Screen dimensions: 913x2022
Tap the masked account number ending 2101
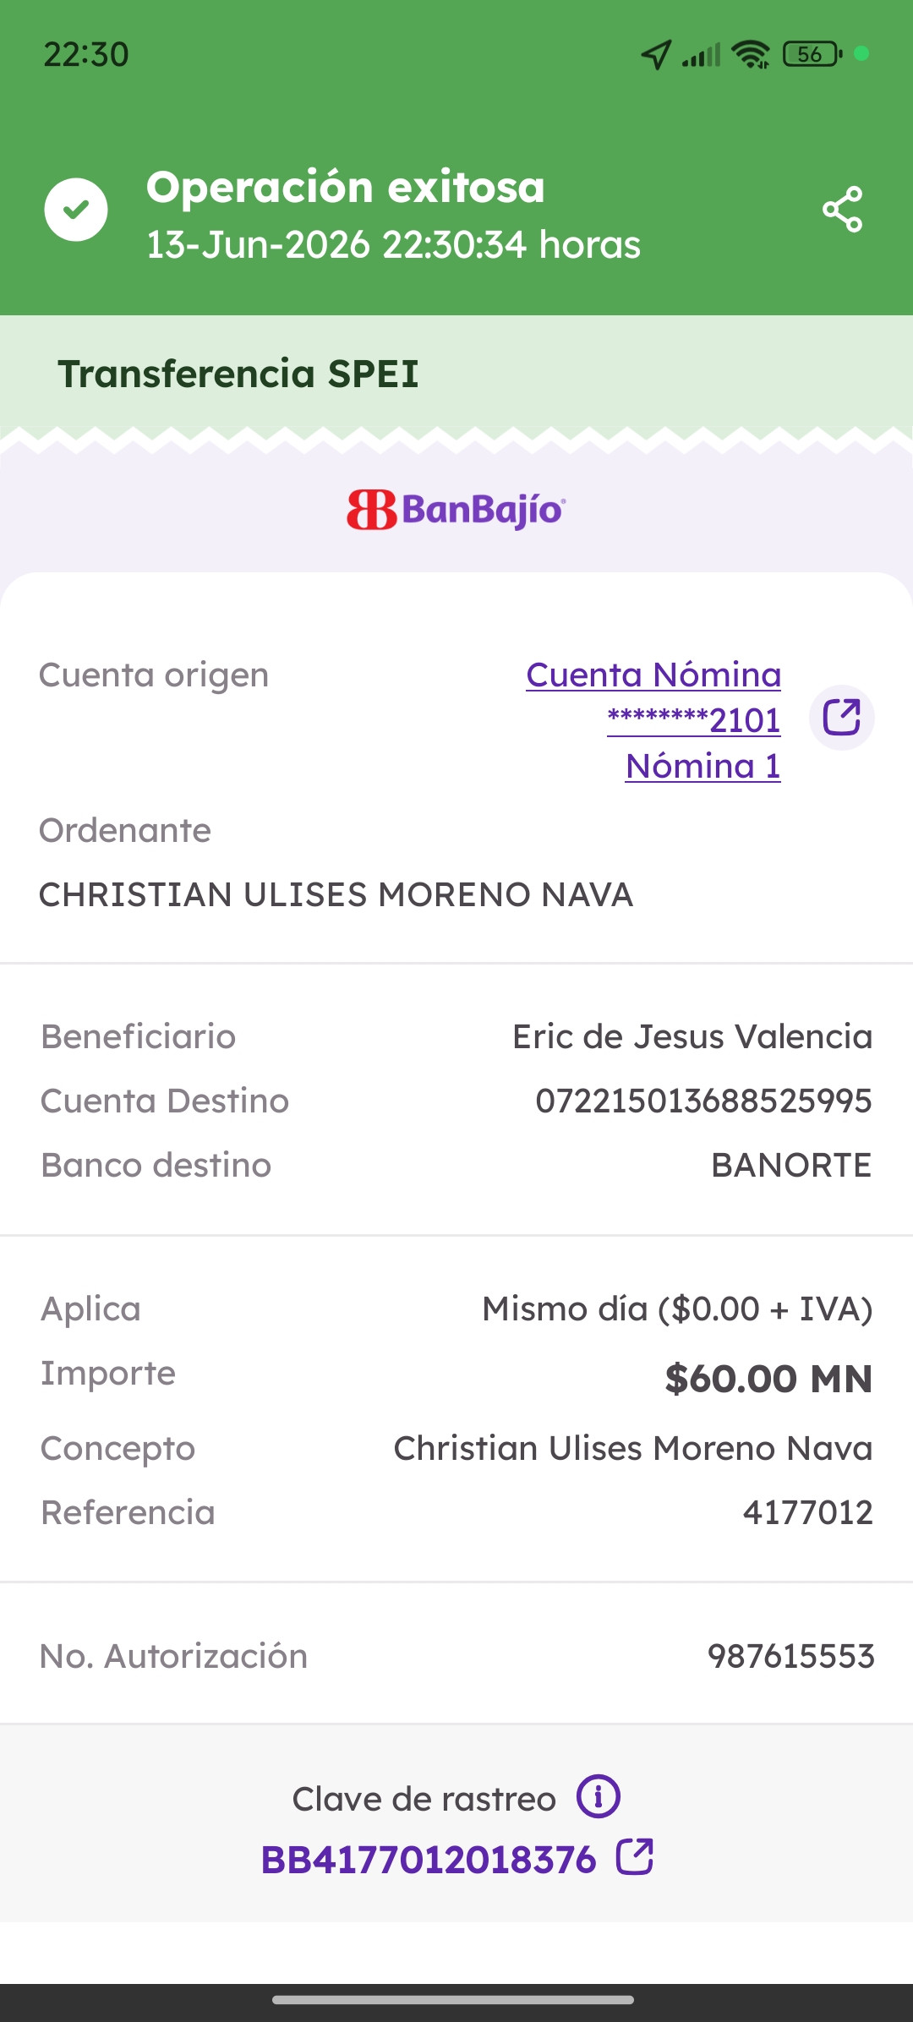click(694, 720)
